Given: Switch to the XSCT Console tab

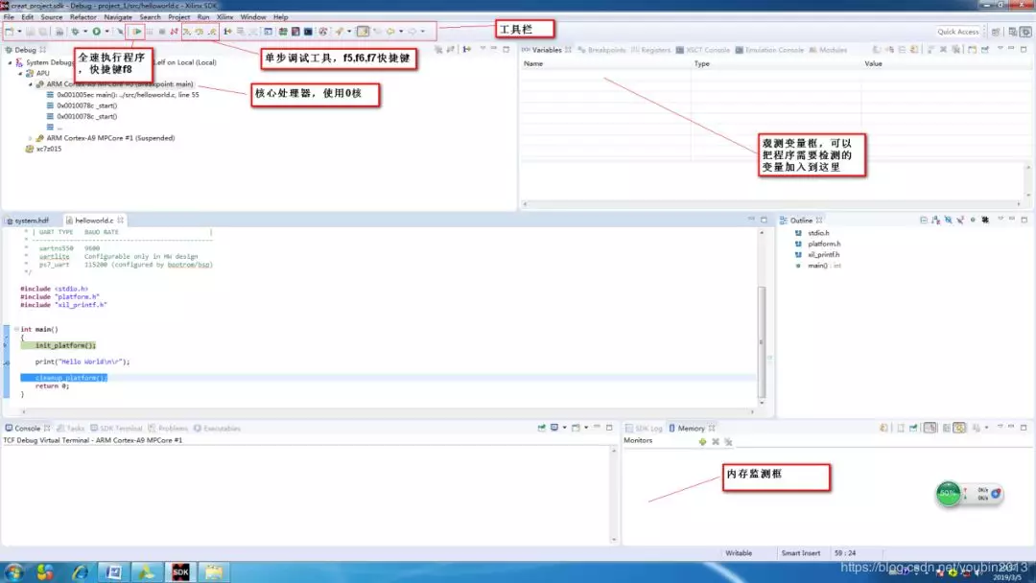Looking at the screenshot, I should point(703,50).
